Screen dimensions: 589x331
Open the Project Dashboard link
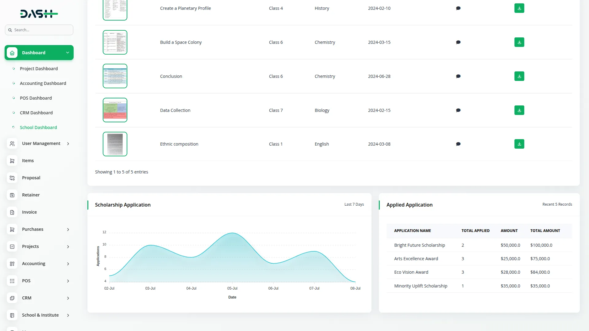tap(39, 69)
